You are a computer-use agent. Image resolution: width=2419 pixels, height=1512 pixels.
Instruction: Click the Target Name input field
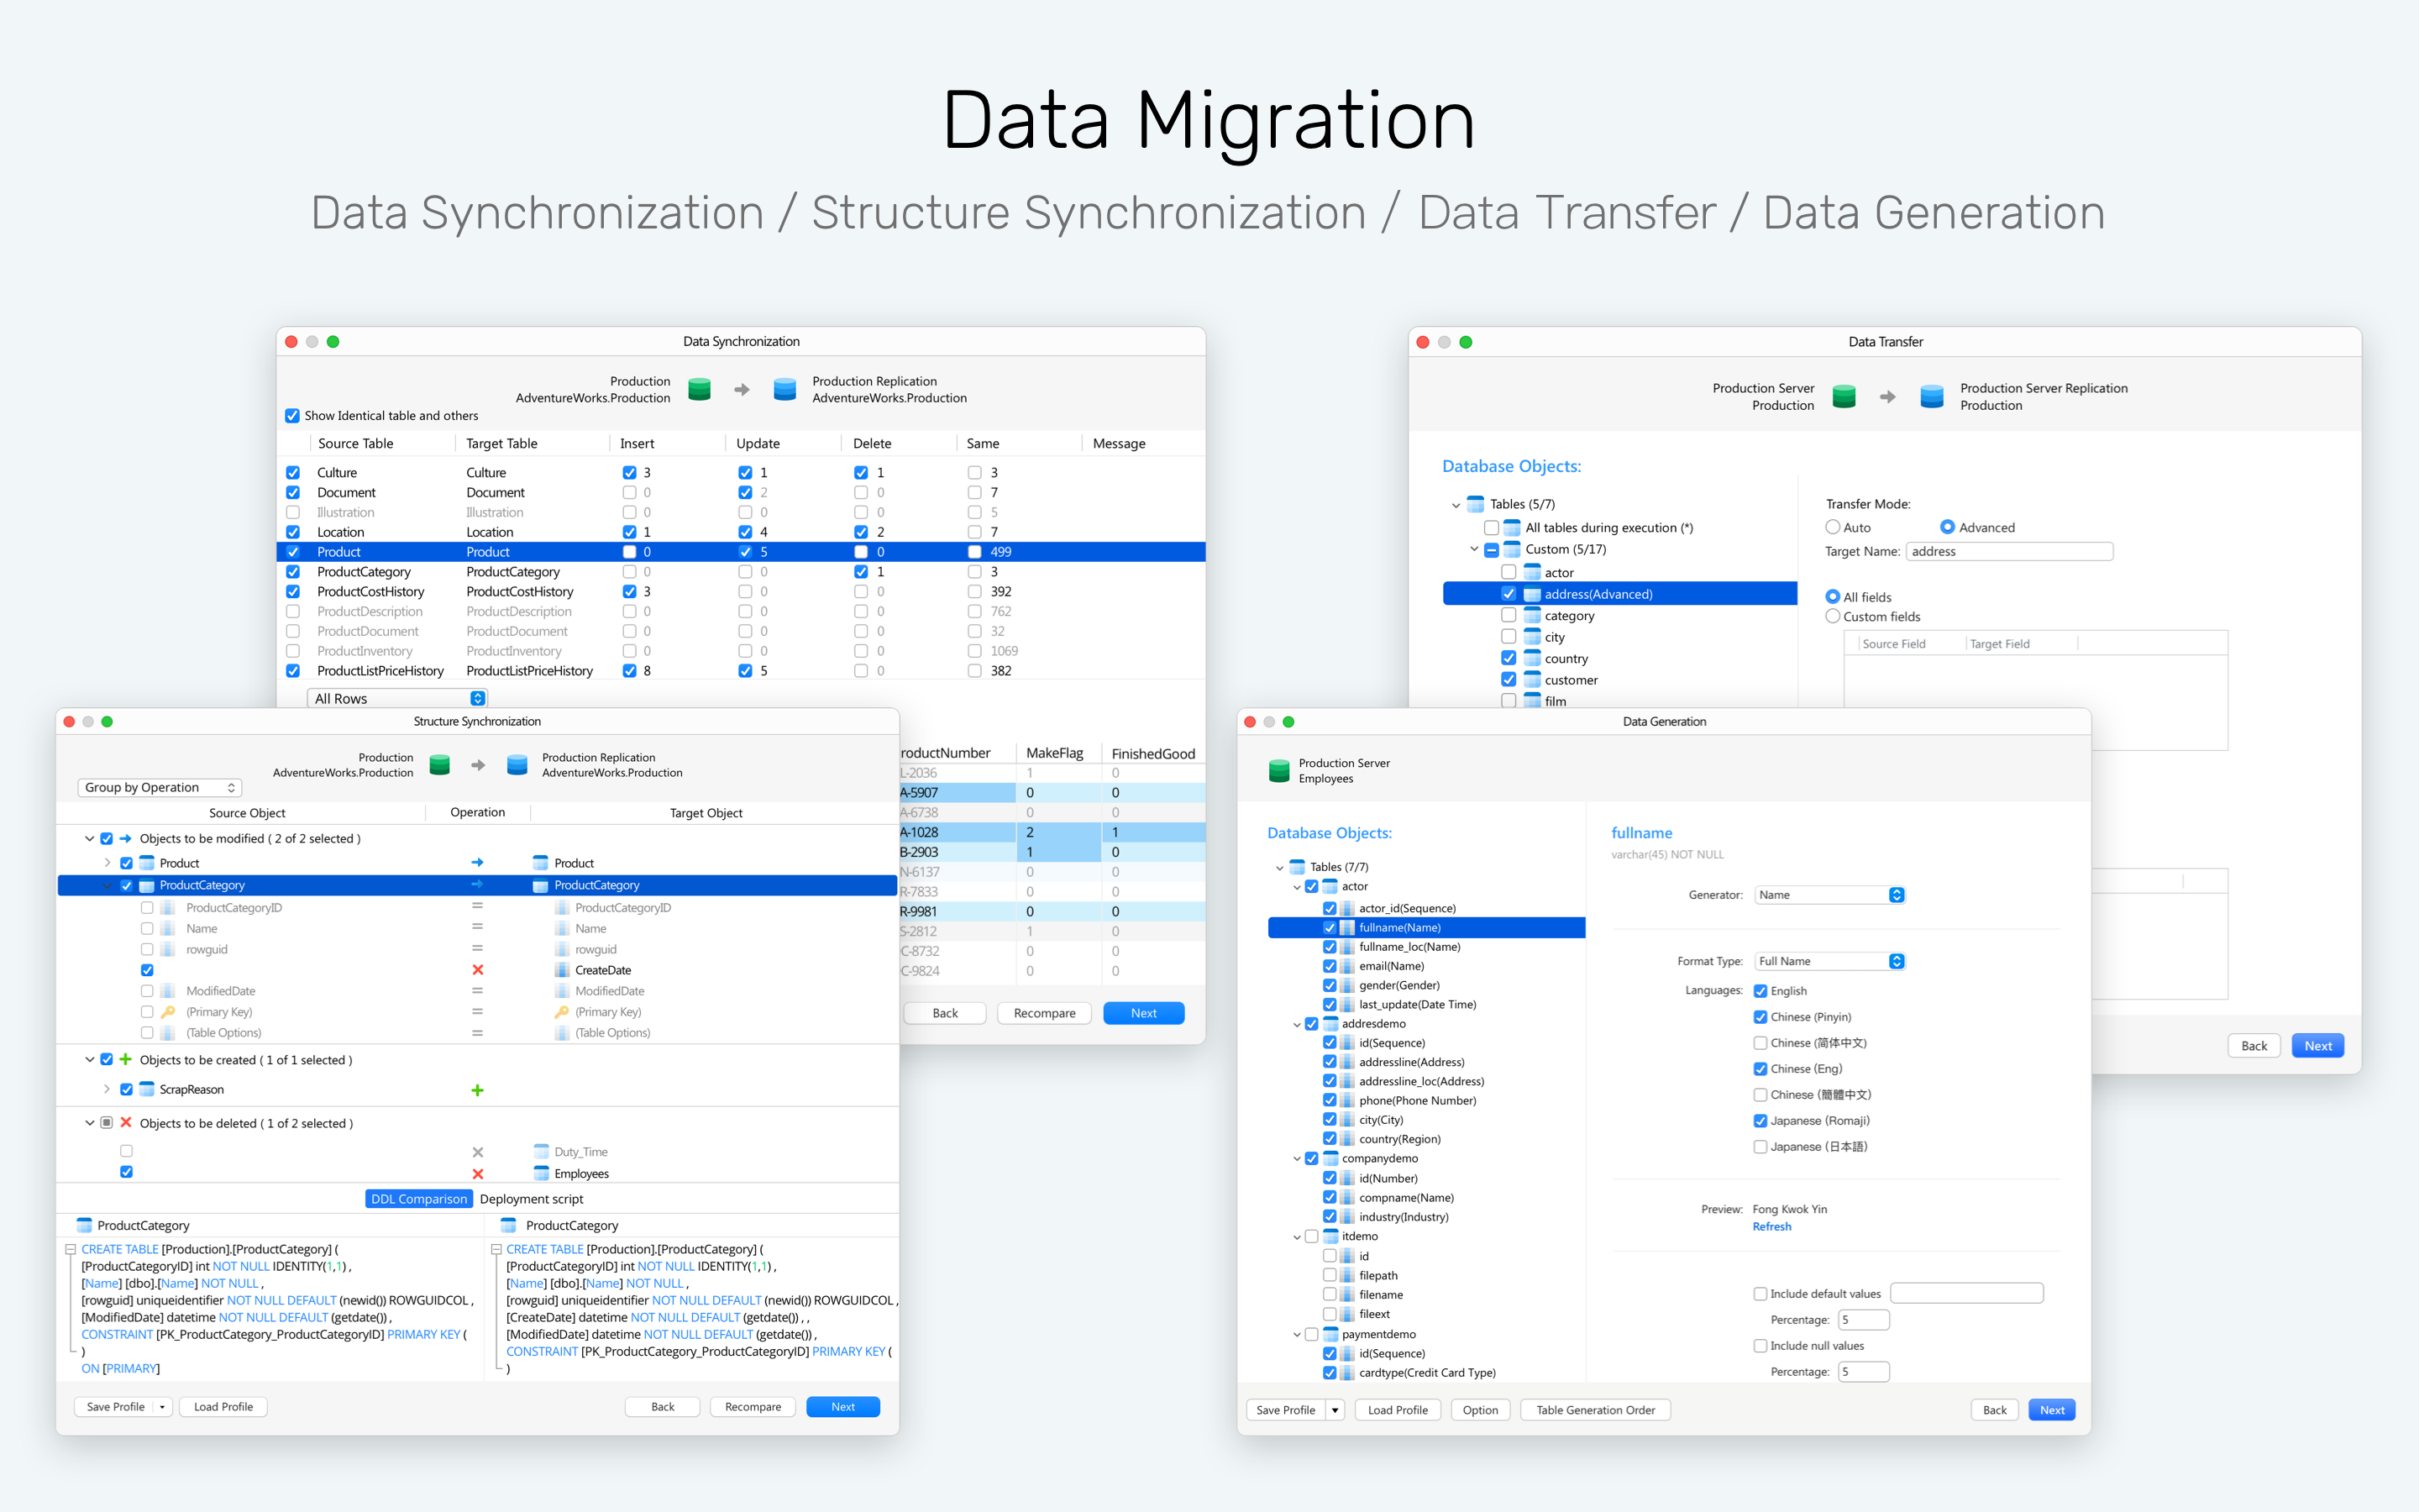(x=2008, y=552)
